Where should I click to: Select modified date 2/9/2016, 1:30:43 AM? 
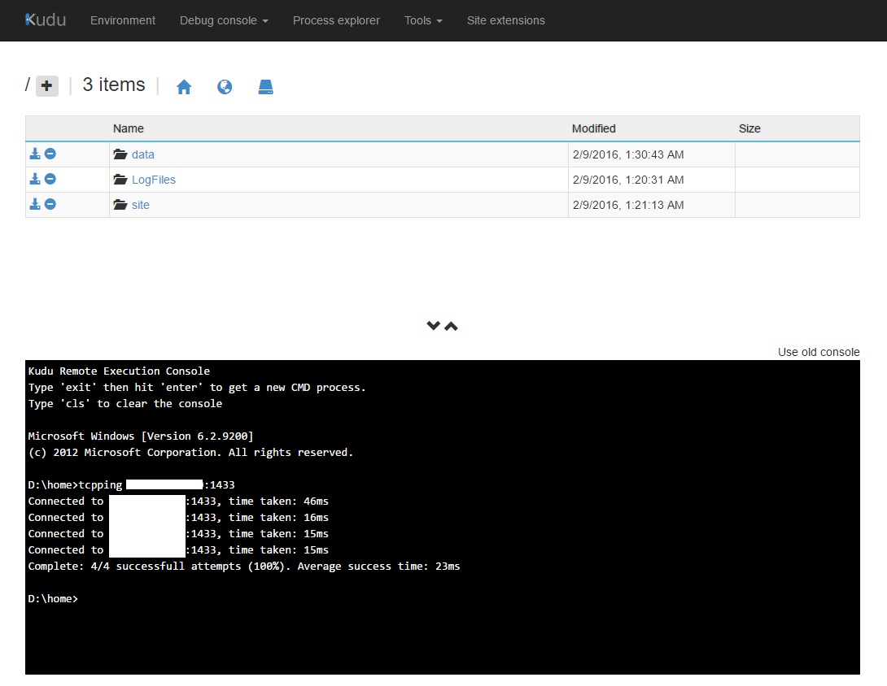click(x=628, y=154)
